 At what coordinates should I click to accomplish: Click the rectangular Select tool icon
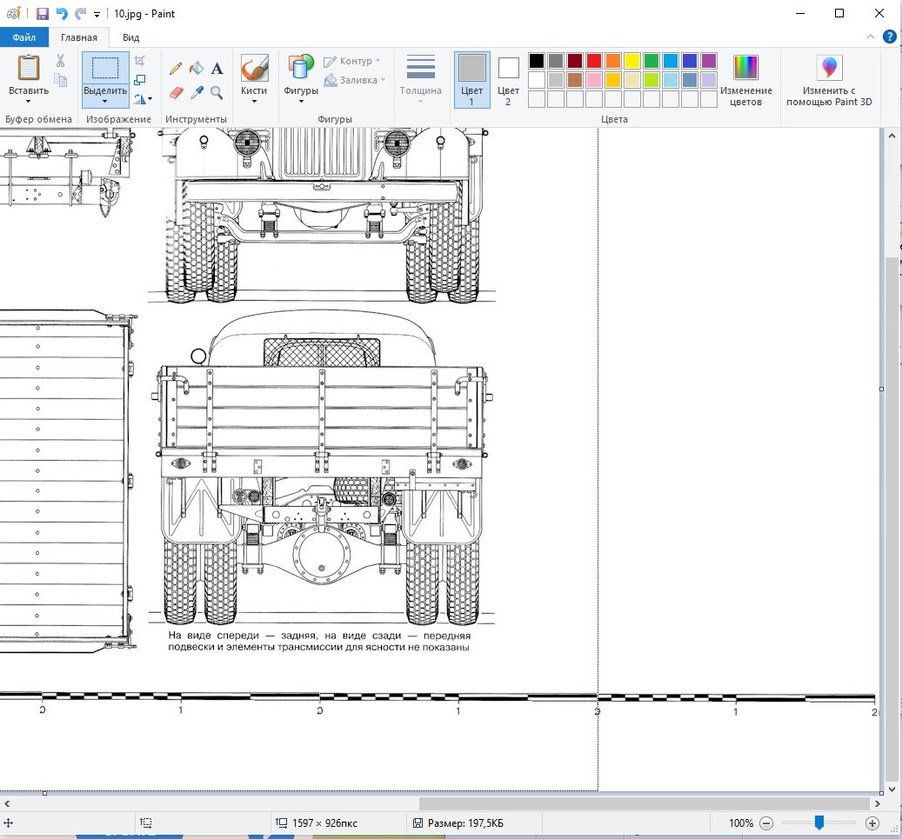(x=105, y=68)
